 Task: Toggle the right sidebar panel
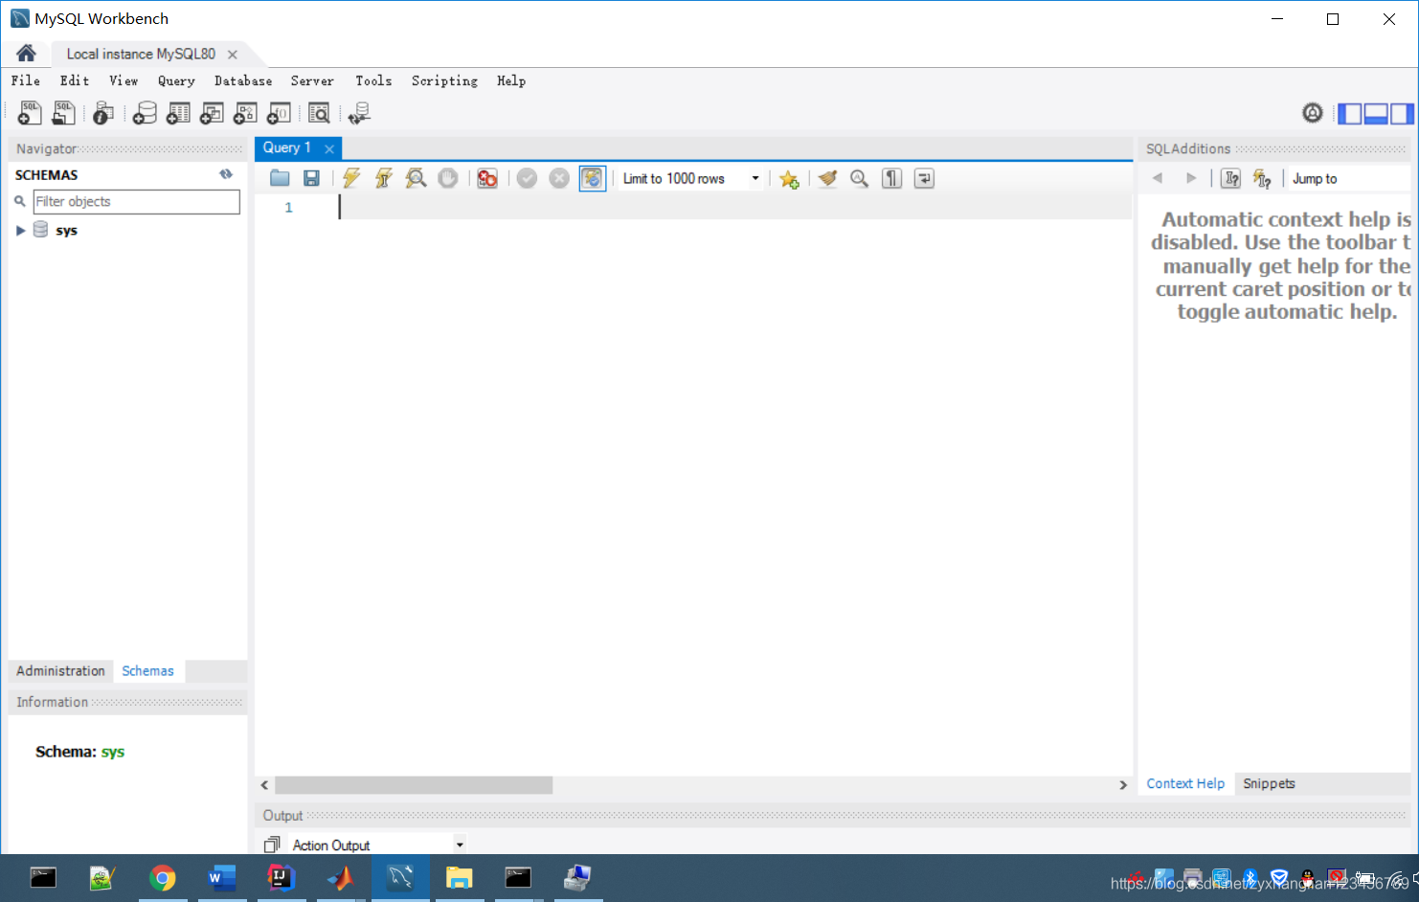pyautogui.click(x=1402, y=114)
